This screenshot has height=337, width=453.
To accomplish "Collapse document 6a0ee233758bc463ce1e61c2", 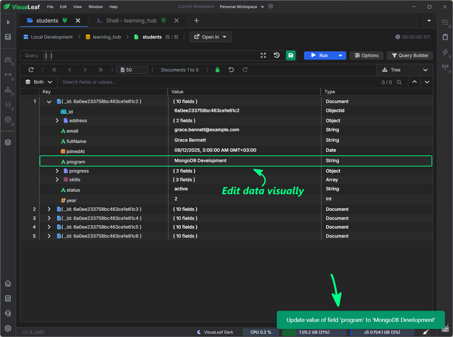I will click(49, 102).
